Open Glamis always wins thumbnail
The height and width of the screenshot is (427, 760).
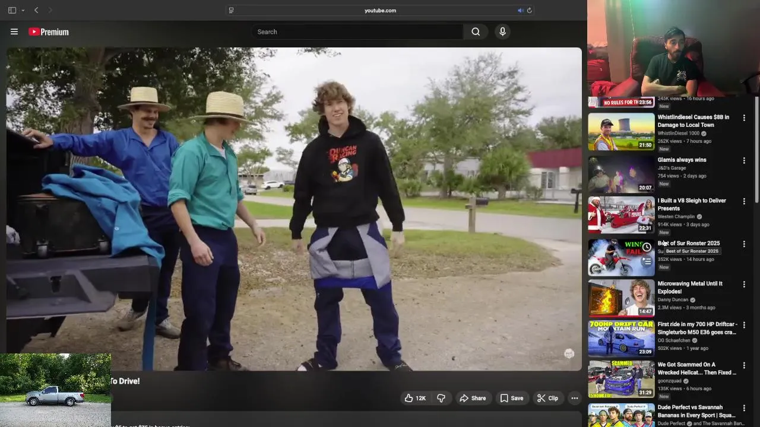(621, 174)
